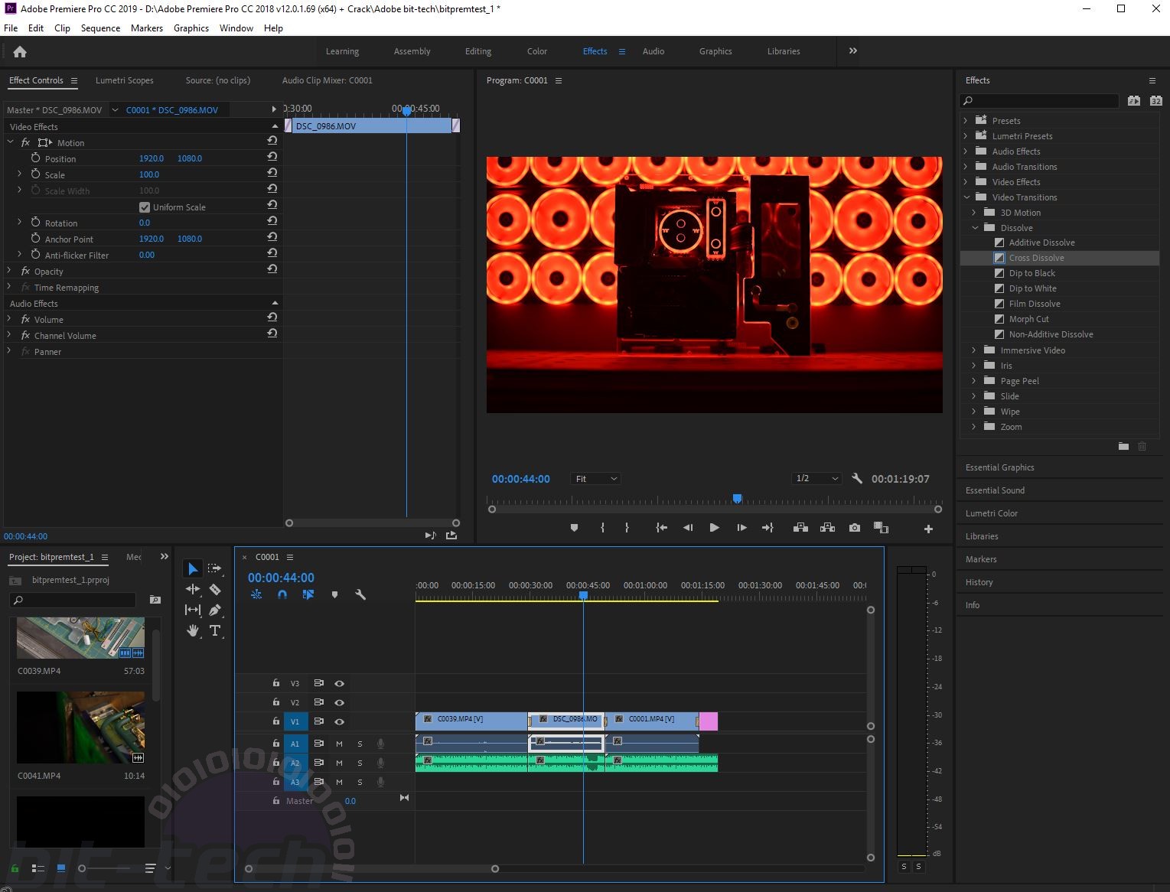
Task: Click the project thumbnail zoom slider
Action: tap(82, 868)
